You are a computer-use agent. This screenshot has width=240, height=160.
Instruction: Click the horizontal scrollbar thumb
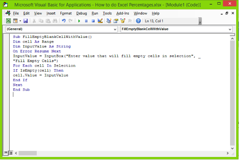[x=28, y=153]
